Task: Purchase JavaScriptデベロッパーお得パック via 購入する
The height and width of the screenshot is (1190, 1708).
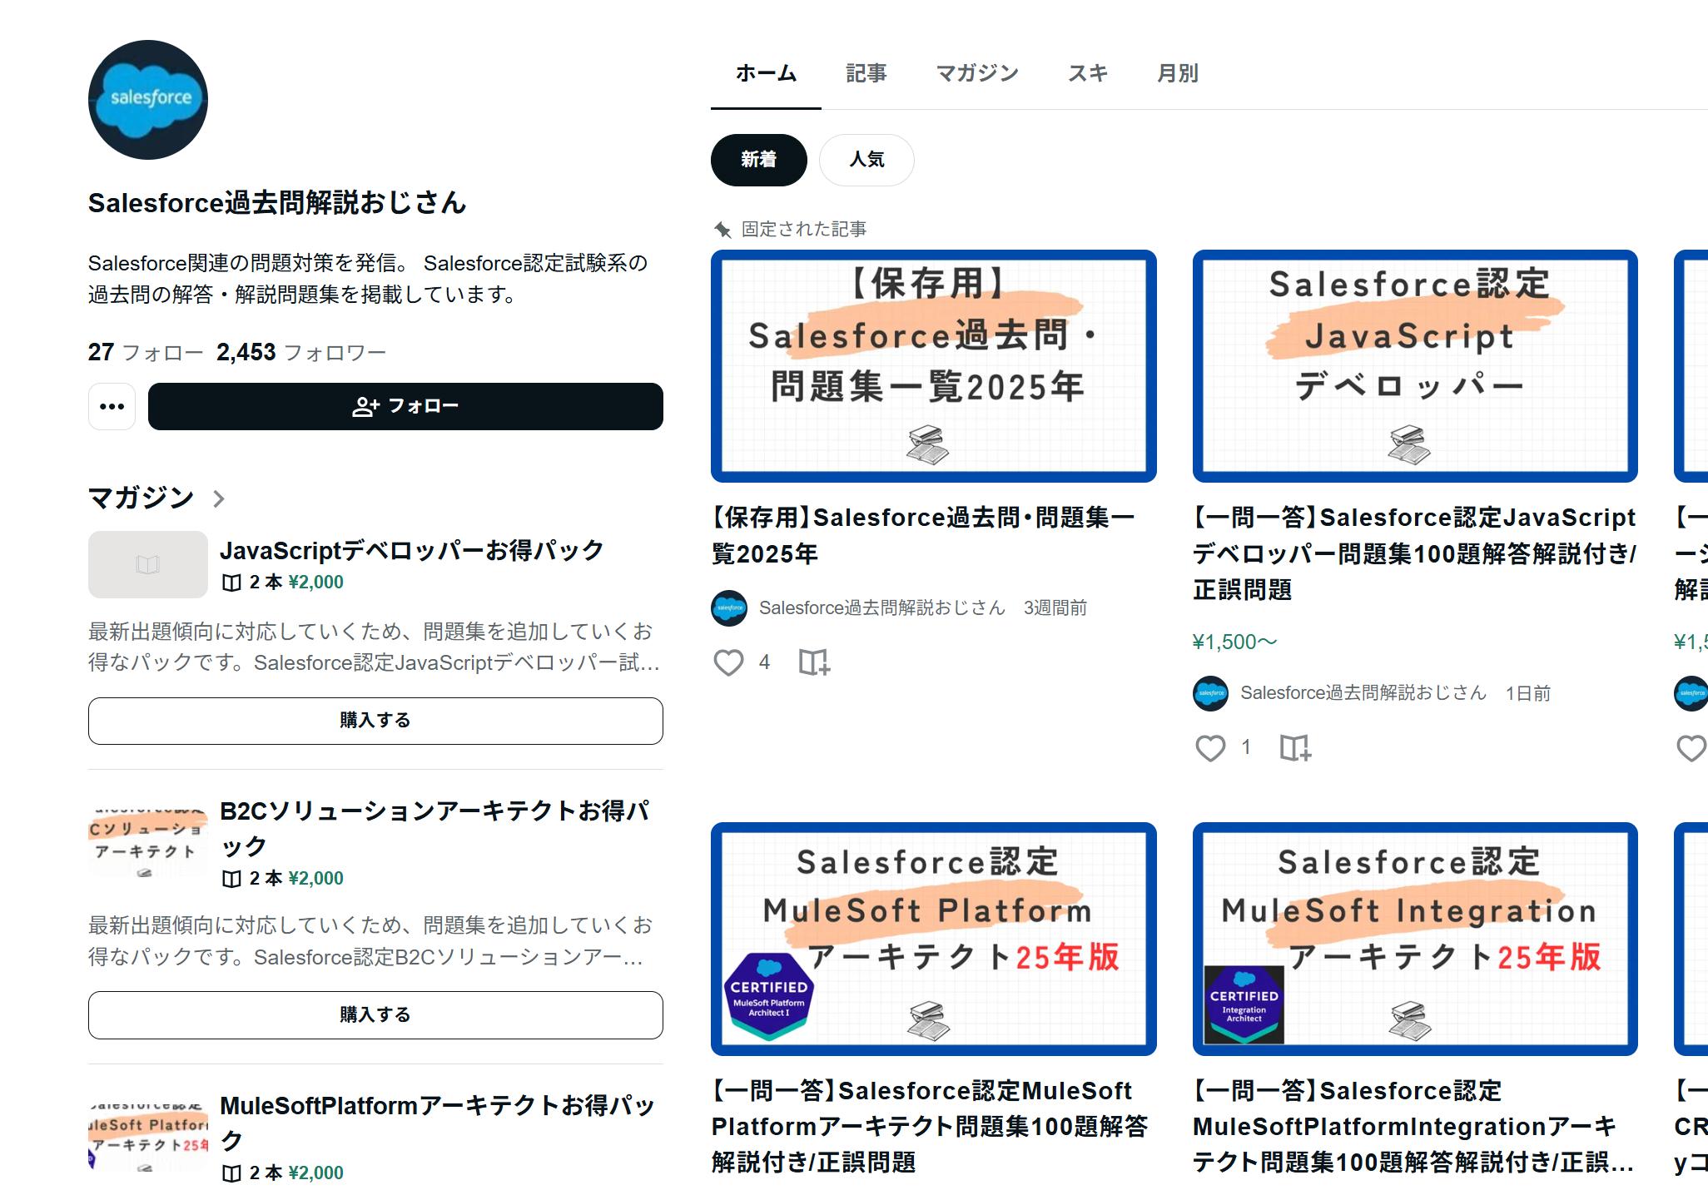Action: [x=375, y=721]
